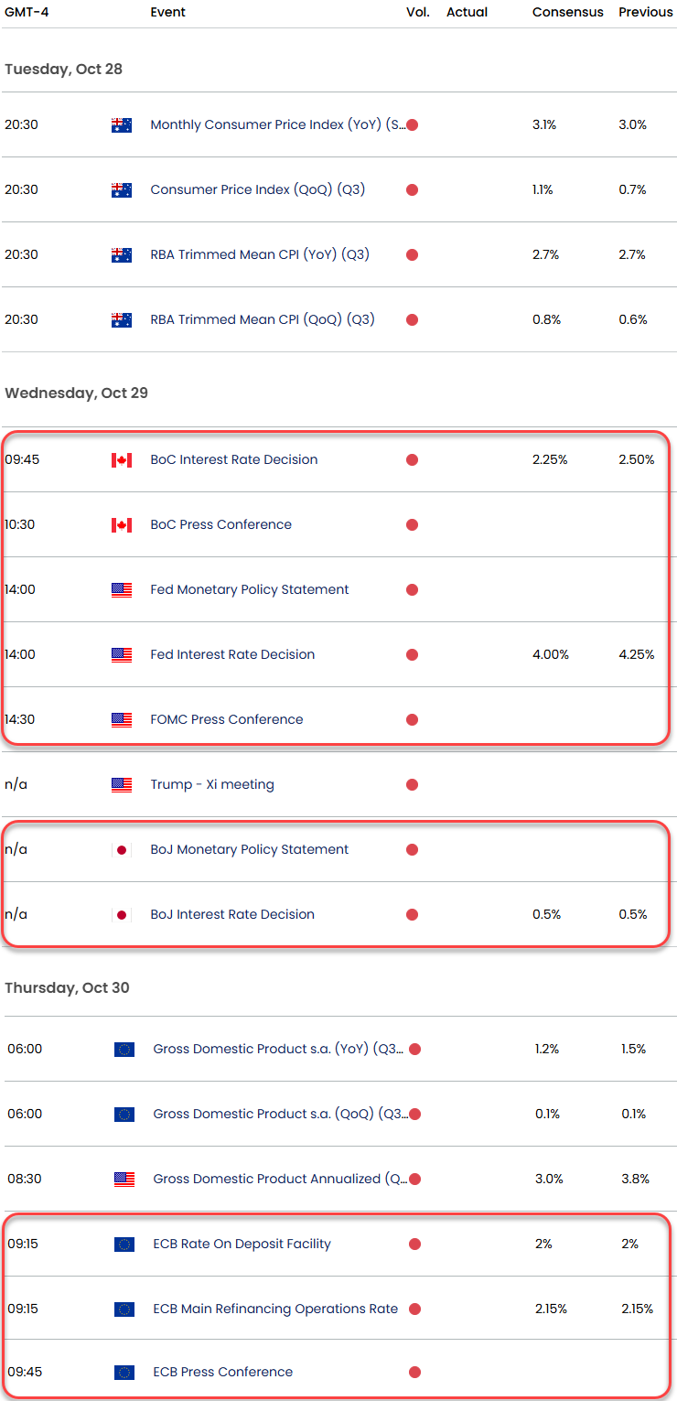Open ECB Rate On Deposit Facility event
The width and height of the screenshot is (677, 1401).
point(242,1245)
